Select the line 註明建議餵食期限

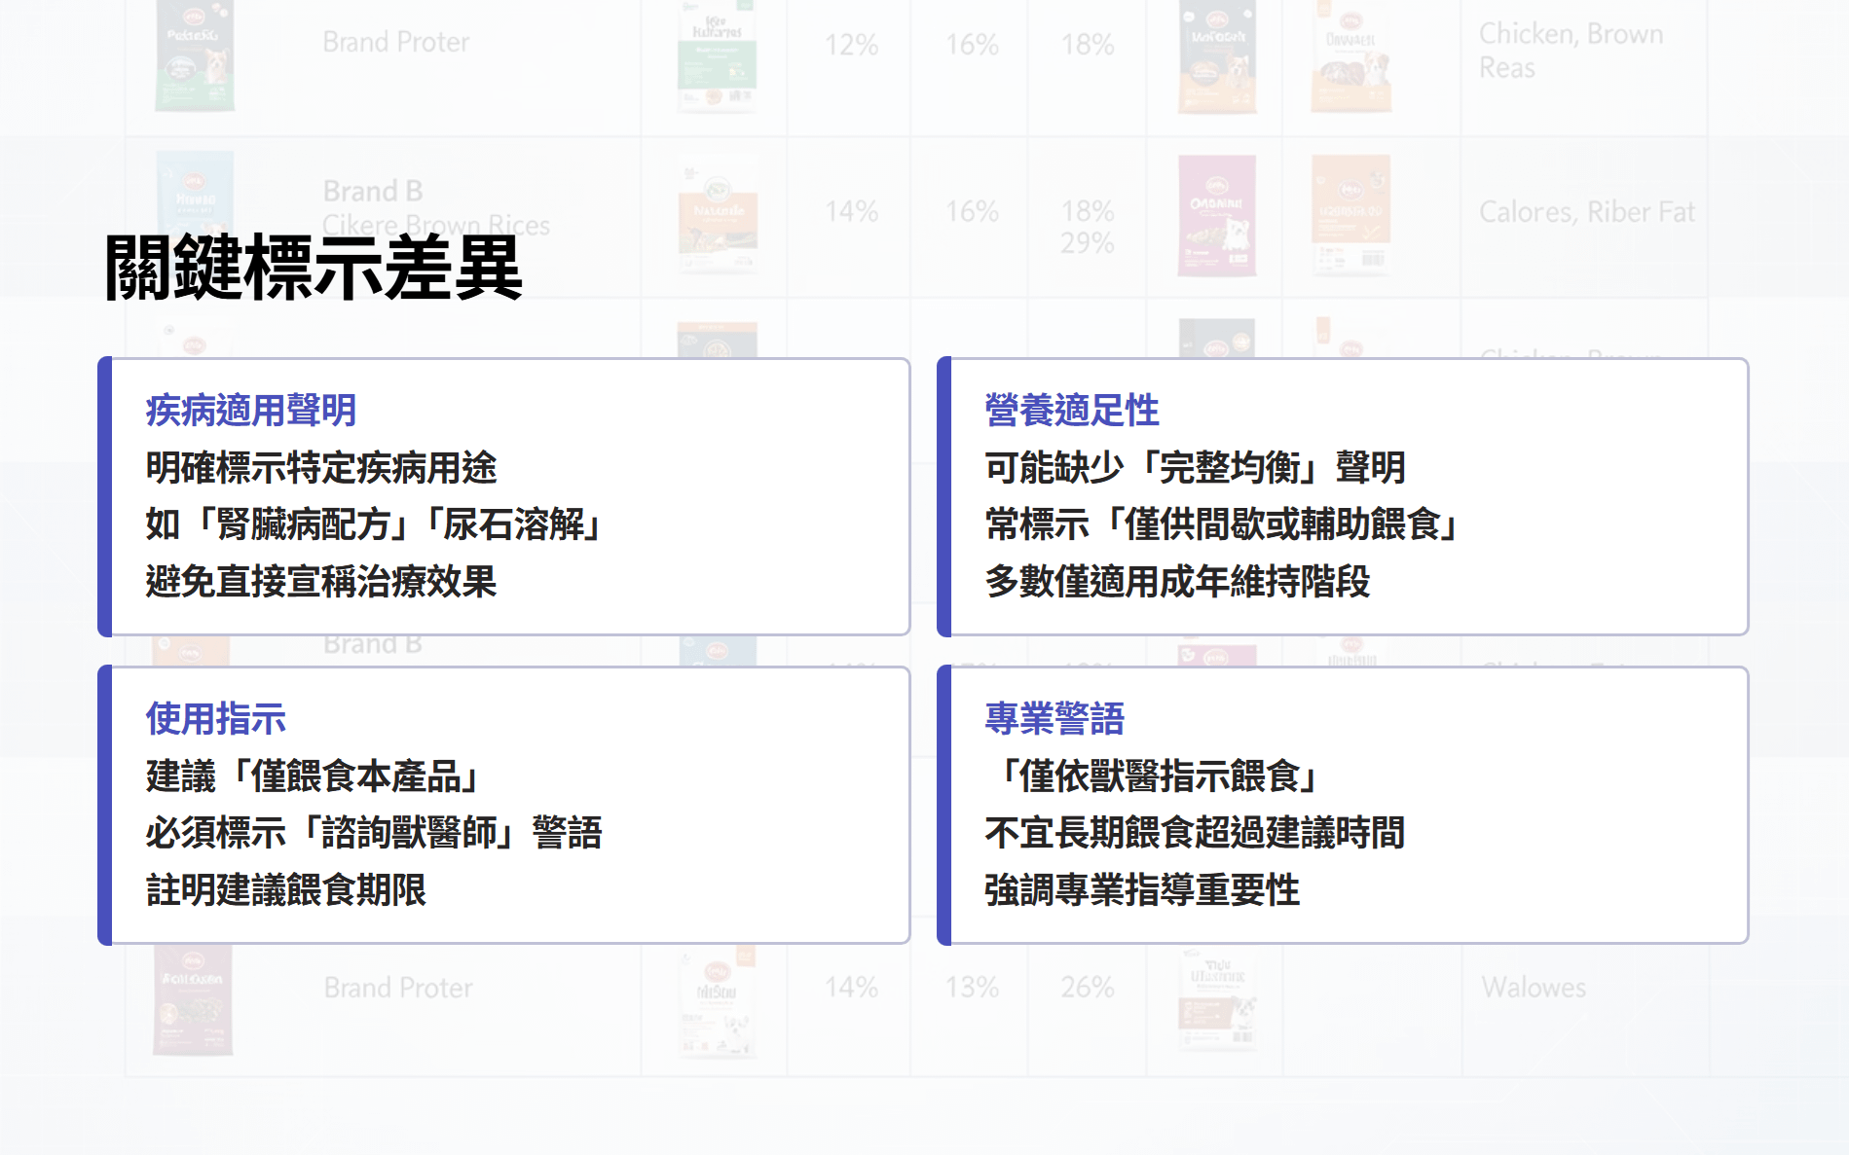(x=286, y=890)
